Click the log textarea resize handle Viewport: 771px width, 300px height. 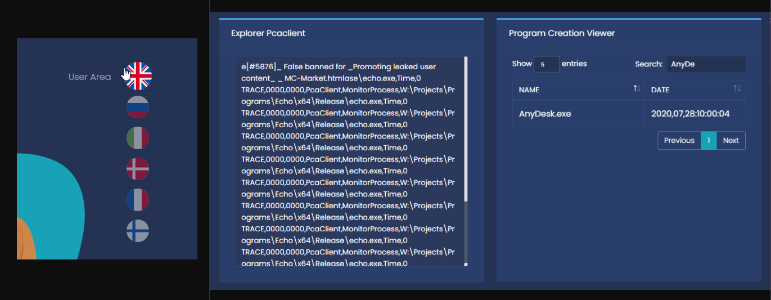466,264
